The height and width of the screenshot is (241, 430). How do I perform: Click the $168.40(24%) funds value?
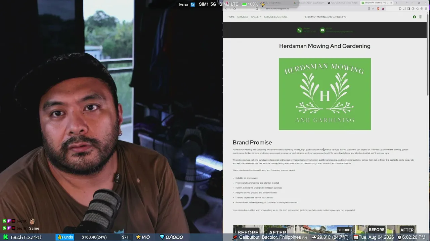click(94, 237)
